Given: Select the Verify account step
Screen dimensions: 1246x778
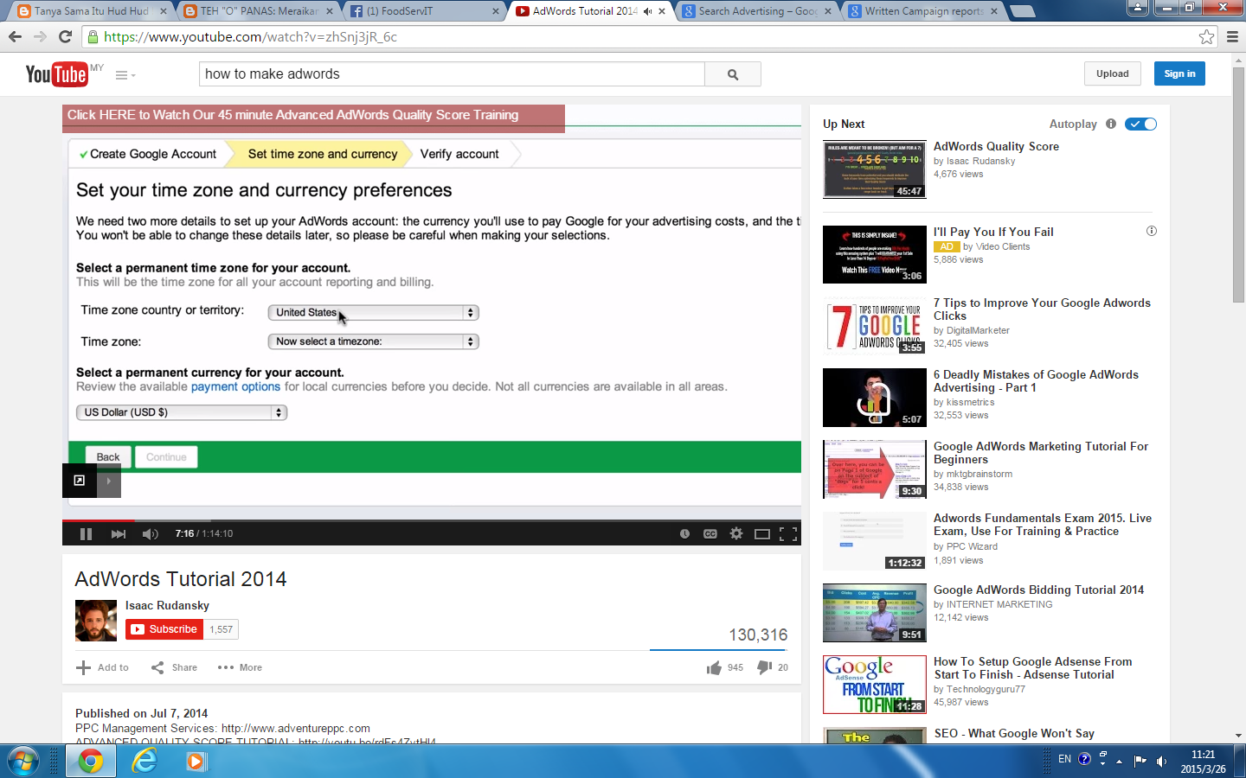Looking at the screenshot, I should [459, 154].
